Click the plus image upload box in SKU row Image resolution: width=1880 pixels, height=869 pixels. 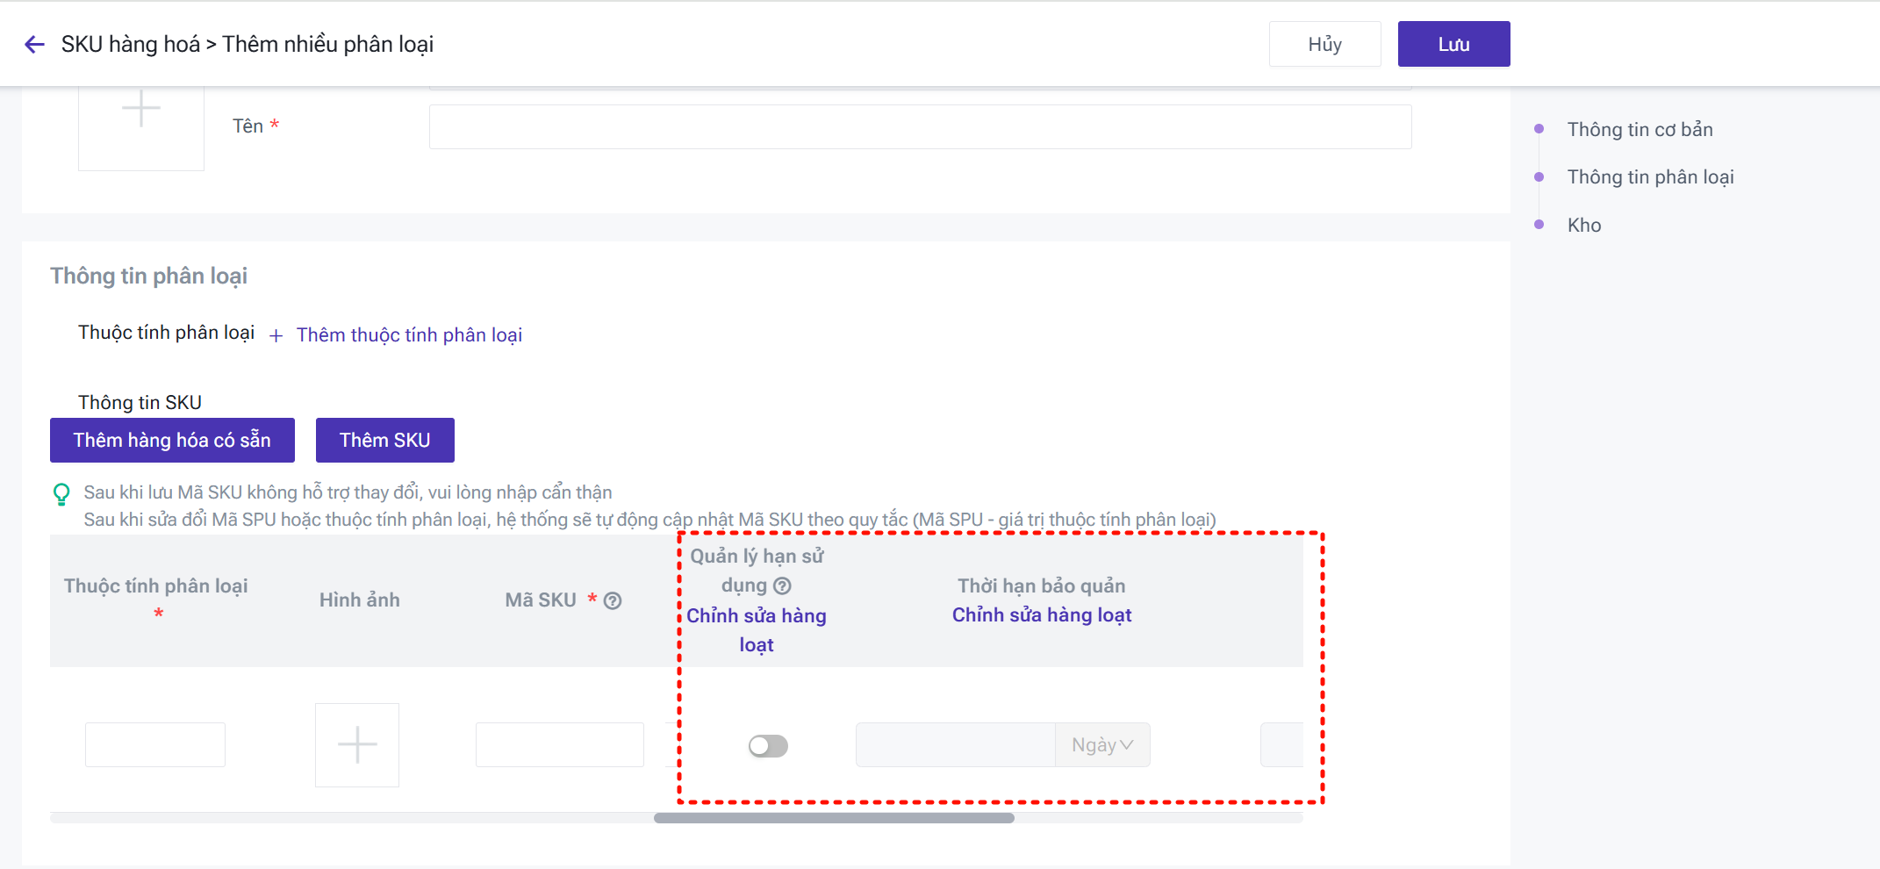[x=357, y=745]
